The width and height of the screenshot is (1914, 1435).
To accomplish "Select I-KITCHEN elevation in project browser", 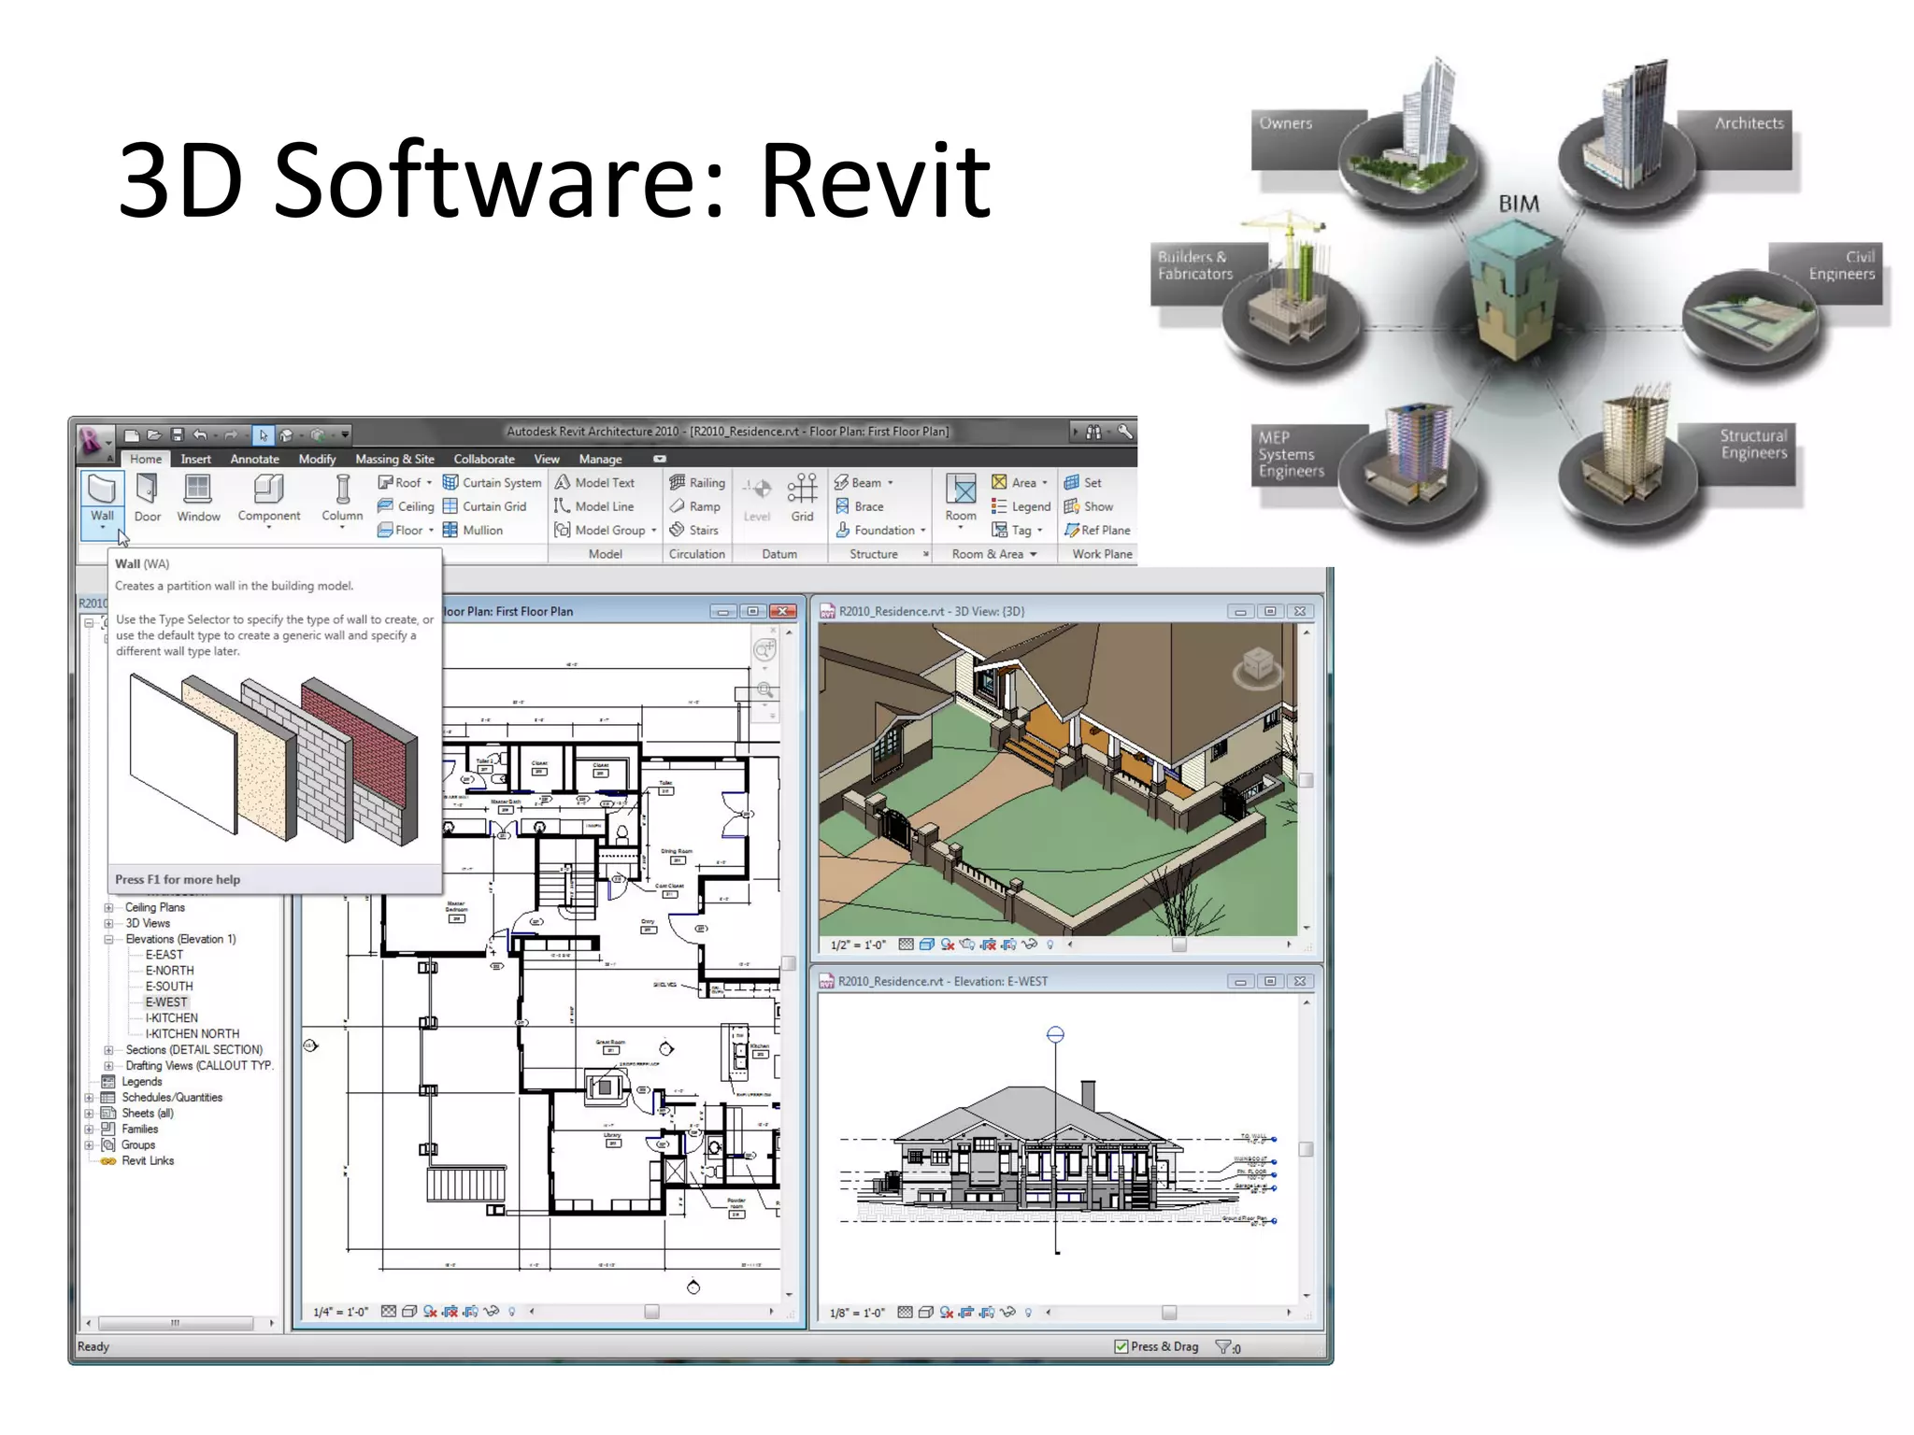I will pos(171,1018).
